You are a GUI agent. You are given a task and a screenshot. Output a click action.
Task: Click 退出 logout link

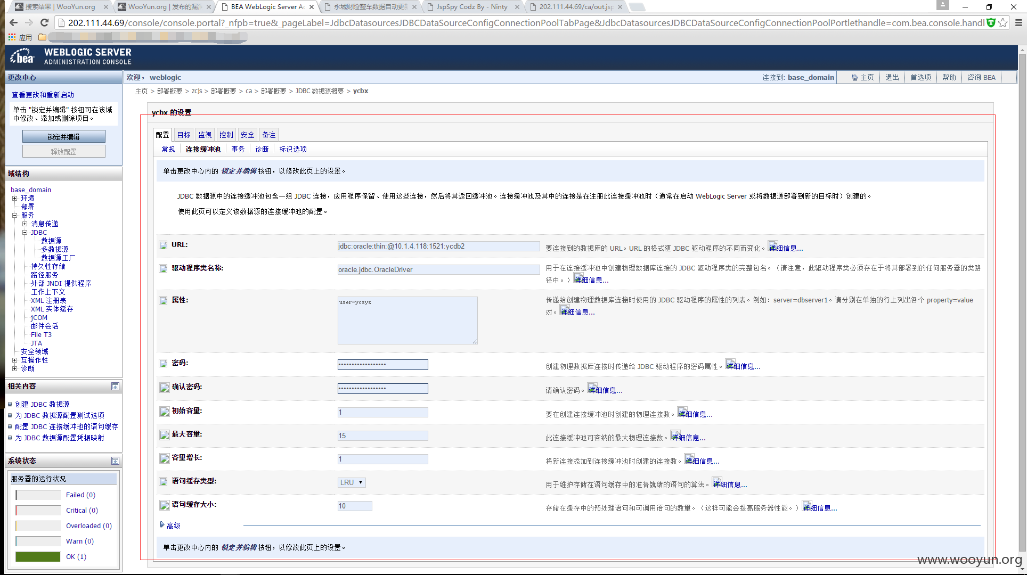pos(892,77)
